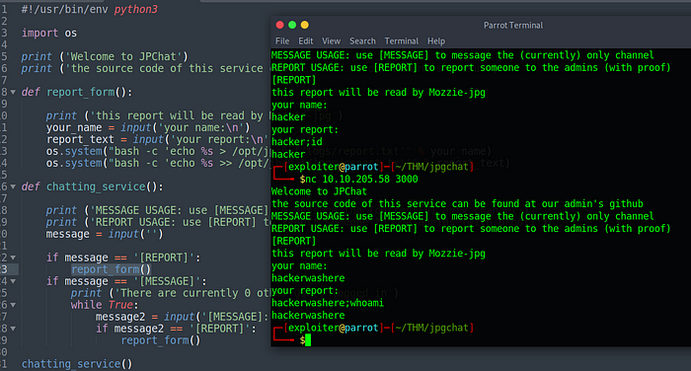Click 'hackerwashere;whoami' line in the terminal
Image resolution: width=691 pixels, height=371 pixels.
[x=328, y=303]
